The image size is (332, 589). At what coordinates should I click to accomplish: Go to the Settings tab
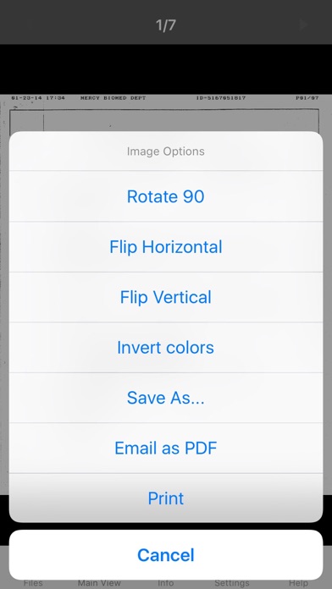(x=232, y=583)
